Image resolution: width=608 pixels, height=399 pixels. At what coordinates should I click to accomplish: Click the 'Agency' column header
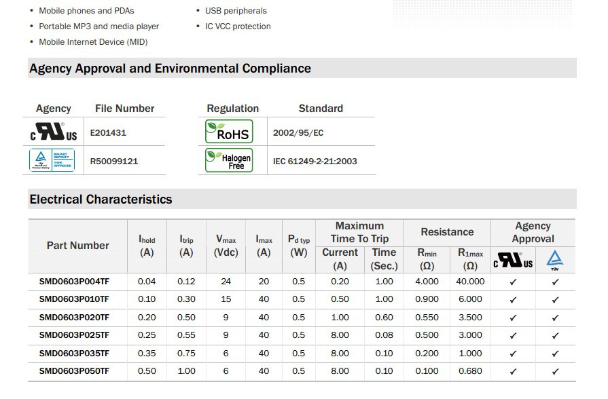pyautogui.click(x=54, y=109)
